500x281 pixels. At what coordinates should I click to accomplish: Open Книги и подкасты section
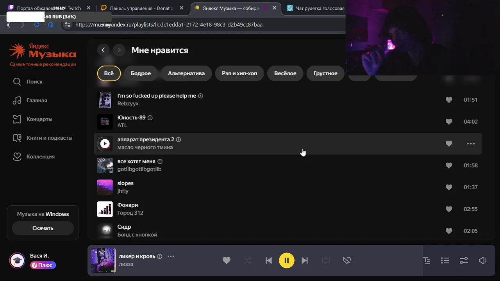click(42, 138)
